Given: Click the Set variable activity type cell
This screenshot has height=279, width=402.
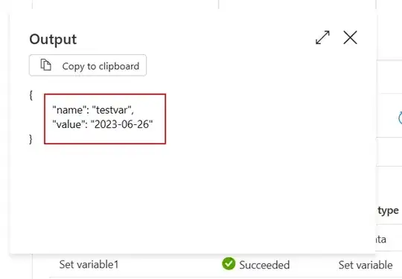Looking at the screenshot, I should [x=366, y=265].
